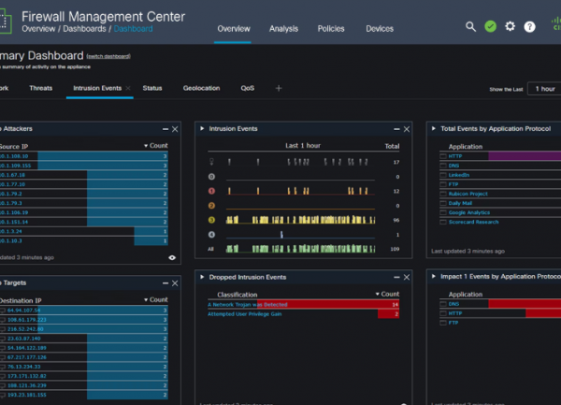Image resolution: width=561 pixels, height=405 pixels.
Task: Sort Attackers by Count column arrow
Action: point(146,146)
